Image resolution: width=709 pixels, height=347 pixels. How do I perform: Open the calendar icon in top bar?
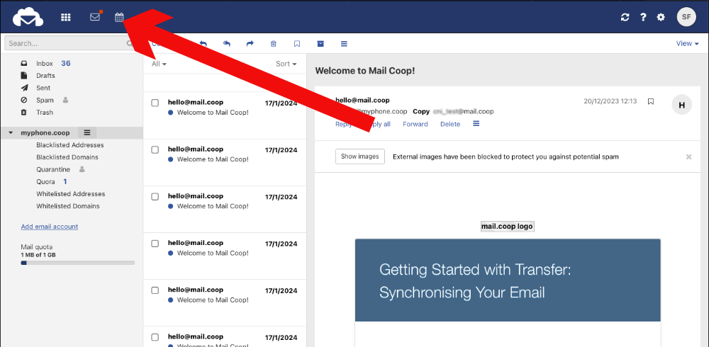(x=119, y=17)
